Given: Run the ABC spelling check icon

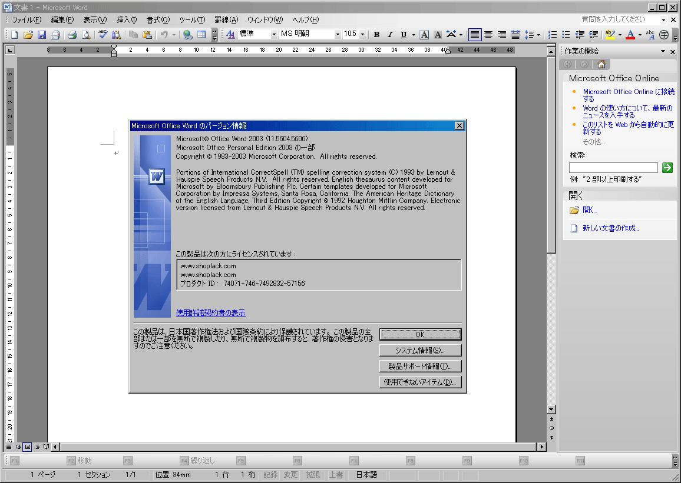Looking at the screenshot, I should [x=103, y=35].
